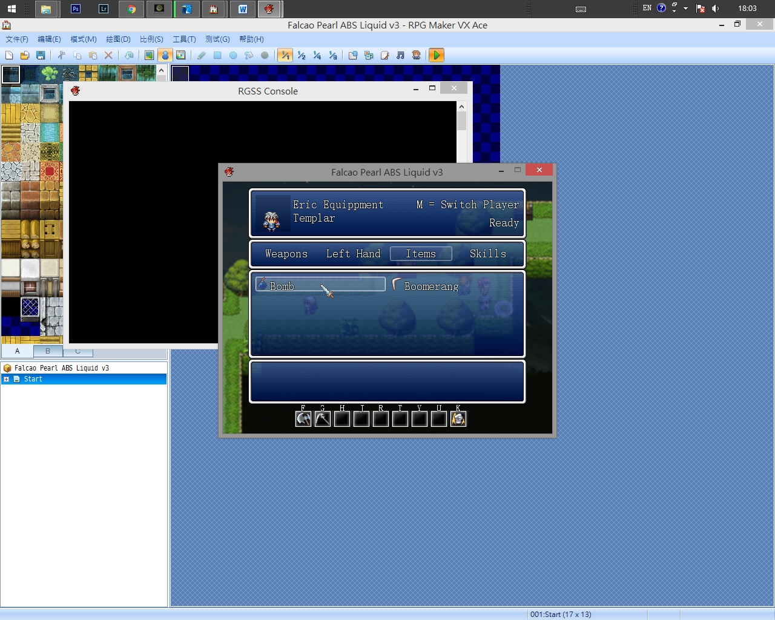Image resolution: width=775 pixels, height=620 pixels.
Task: Select the Shadow Pen tool
Action: 265,55
